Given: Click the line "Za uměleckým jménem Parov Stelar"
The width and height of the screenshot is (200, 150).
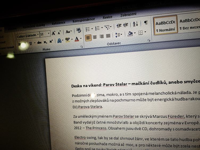Looking at the screenshot, I should 137,116.
